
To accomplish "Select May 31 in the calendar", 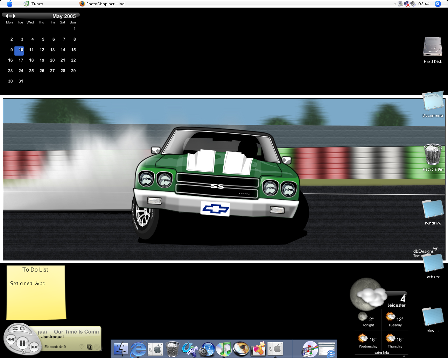I will pyautogui.click(x=21, y=81).
